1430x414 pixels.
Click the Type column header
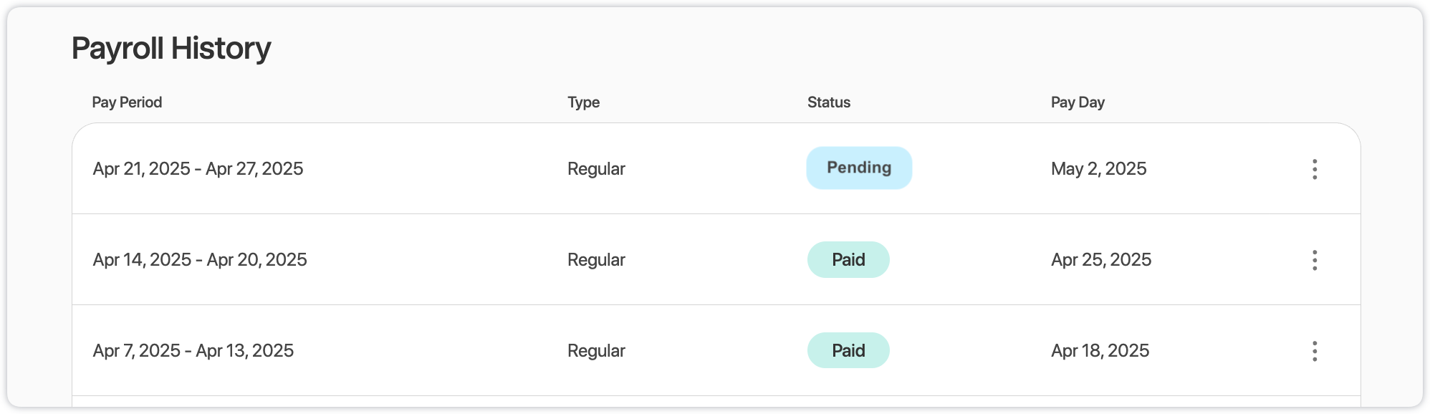pos(583,102)
